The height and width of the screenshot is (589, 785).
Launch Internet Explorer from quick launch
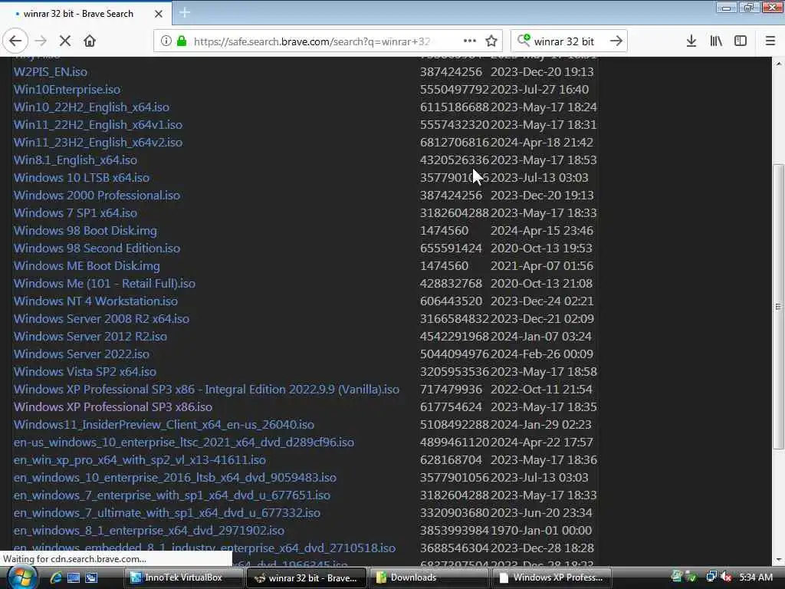pos(55,577)
